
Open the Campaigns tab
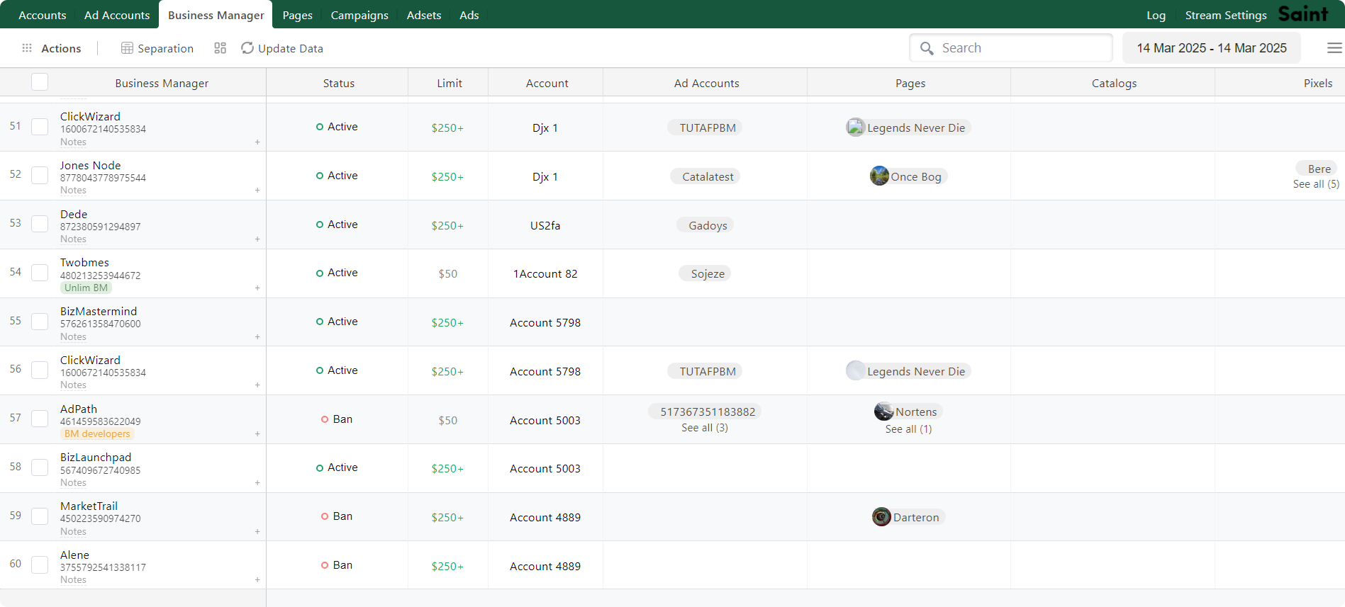pos(359,15)
